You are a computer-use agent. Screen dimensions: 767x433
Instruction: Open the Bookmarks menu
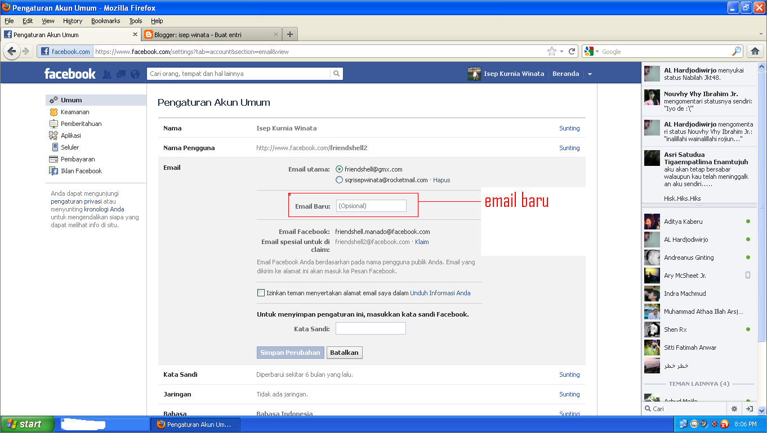point(106,21)
